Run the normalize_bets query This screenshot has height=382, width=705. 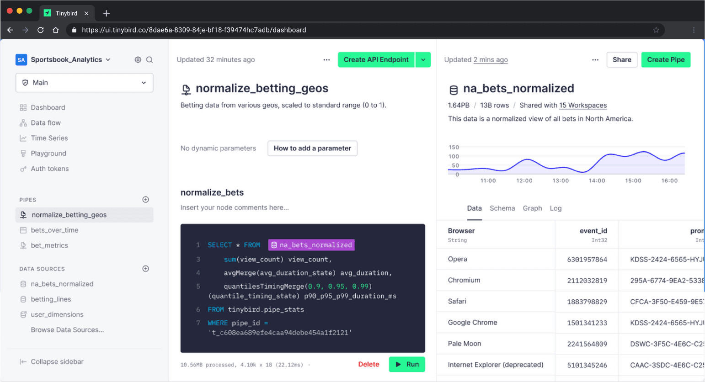[406, 364]
